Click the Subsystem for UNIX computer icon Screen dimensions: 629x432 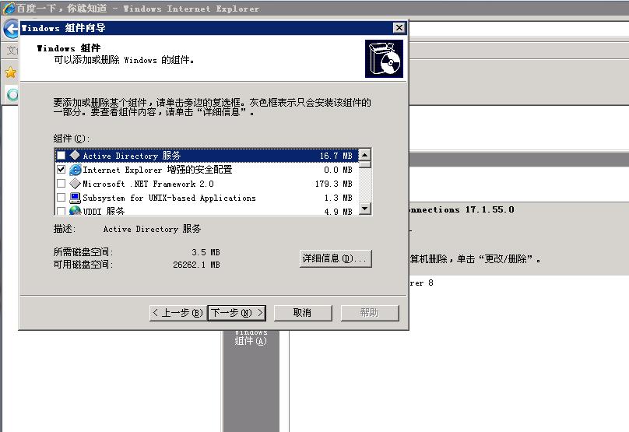click(75, 198)
